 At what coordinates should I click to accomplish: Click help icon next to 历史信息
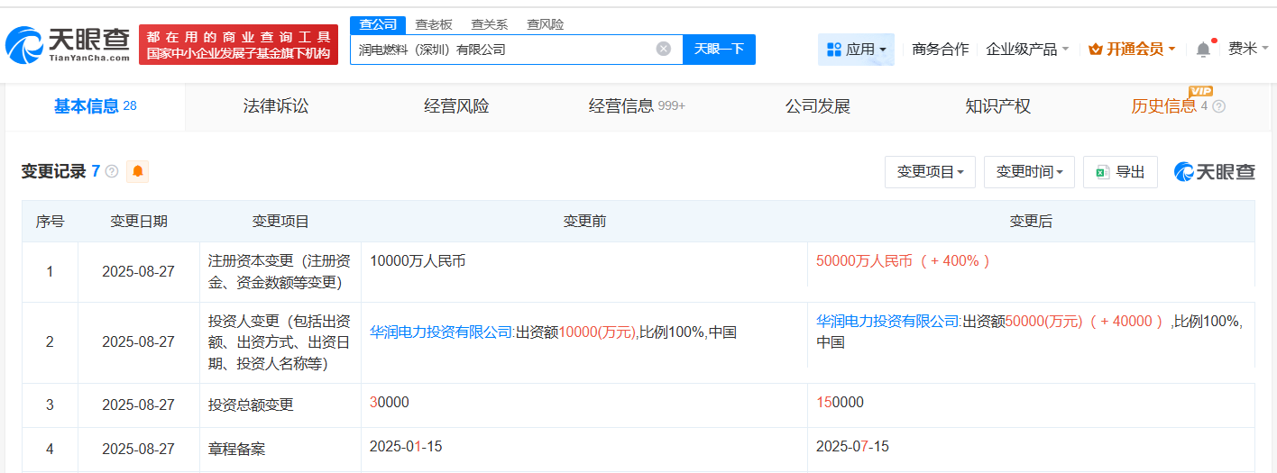(1219, 106)
